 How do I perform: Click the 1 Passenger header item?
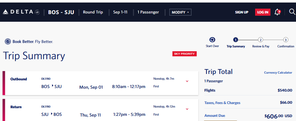click(148, 12)
